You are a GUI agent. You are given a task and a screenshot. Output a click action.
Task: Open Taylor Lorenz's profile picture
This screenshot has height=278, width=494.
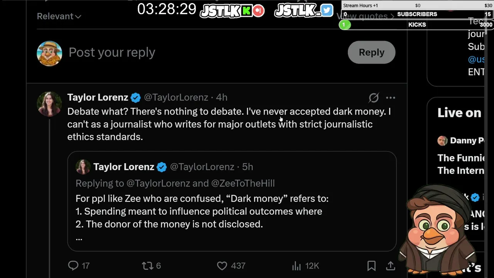[x=49, y=104]
